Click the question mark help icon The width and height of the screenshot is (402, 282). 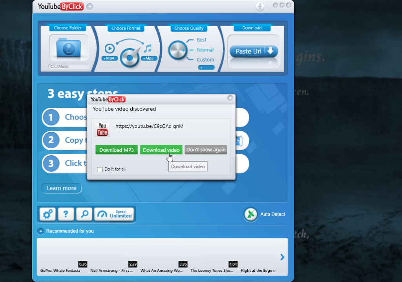pyautogui.click(x=66, y=214)
